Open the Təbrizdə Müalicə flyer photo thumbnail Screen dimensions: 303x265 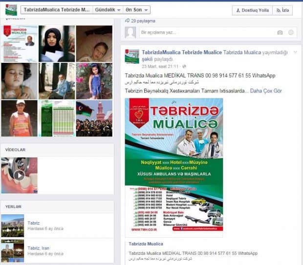[20, 44]
